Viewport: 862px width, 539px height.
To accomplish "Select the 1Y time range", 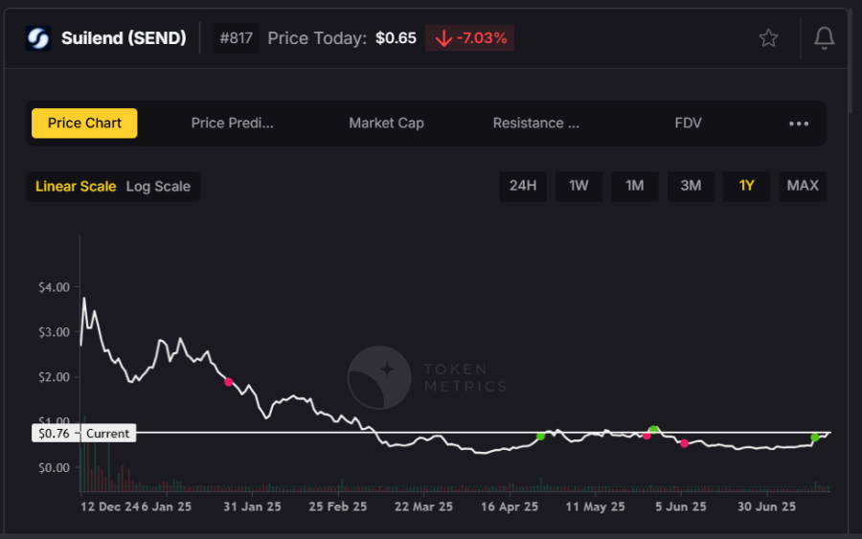I will point(746,186).
